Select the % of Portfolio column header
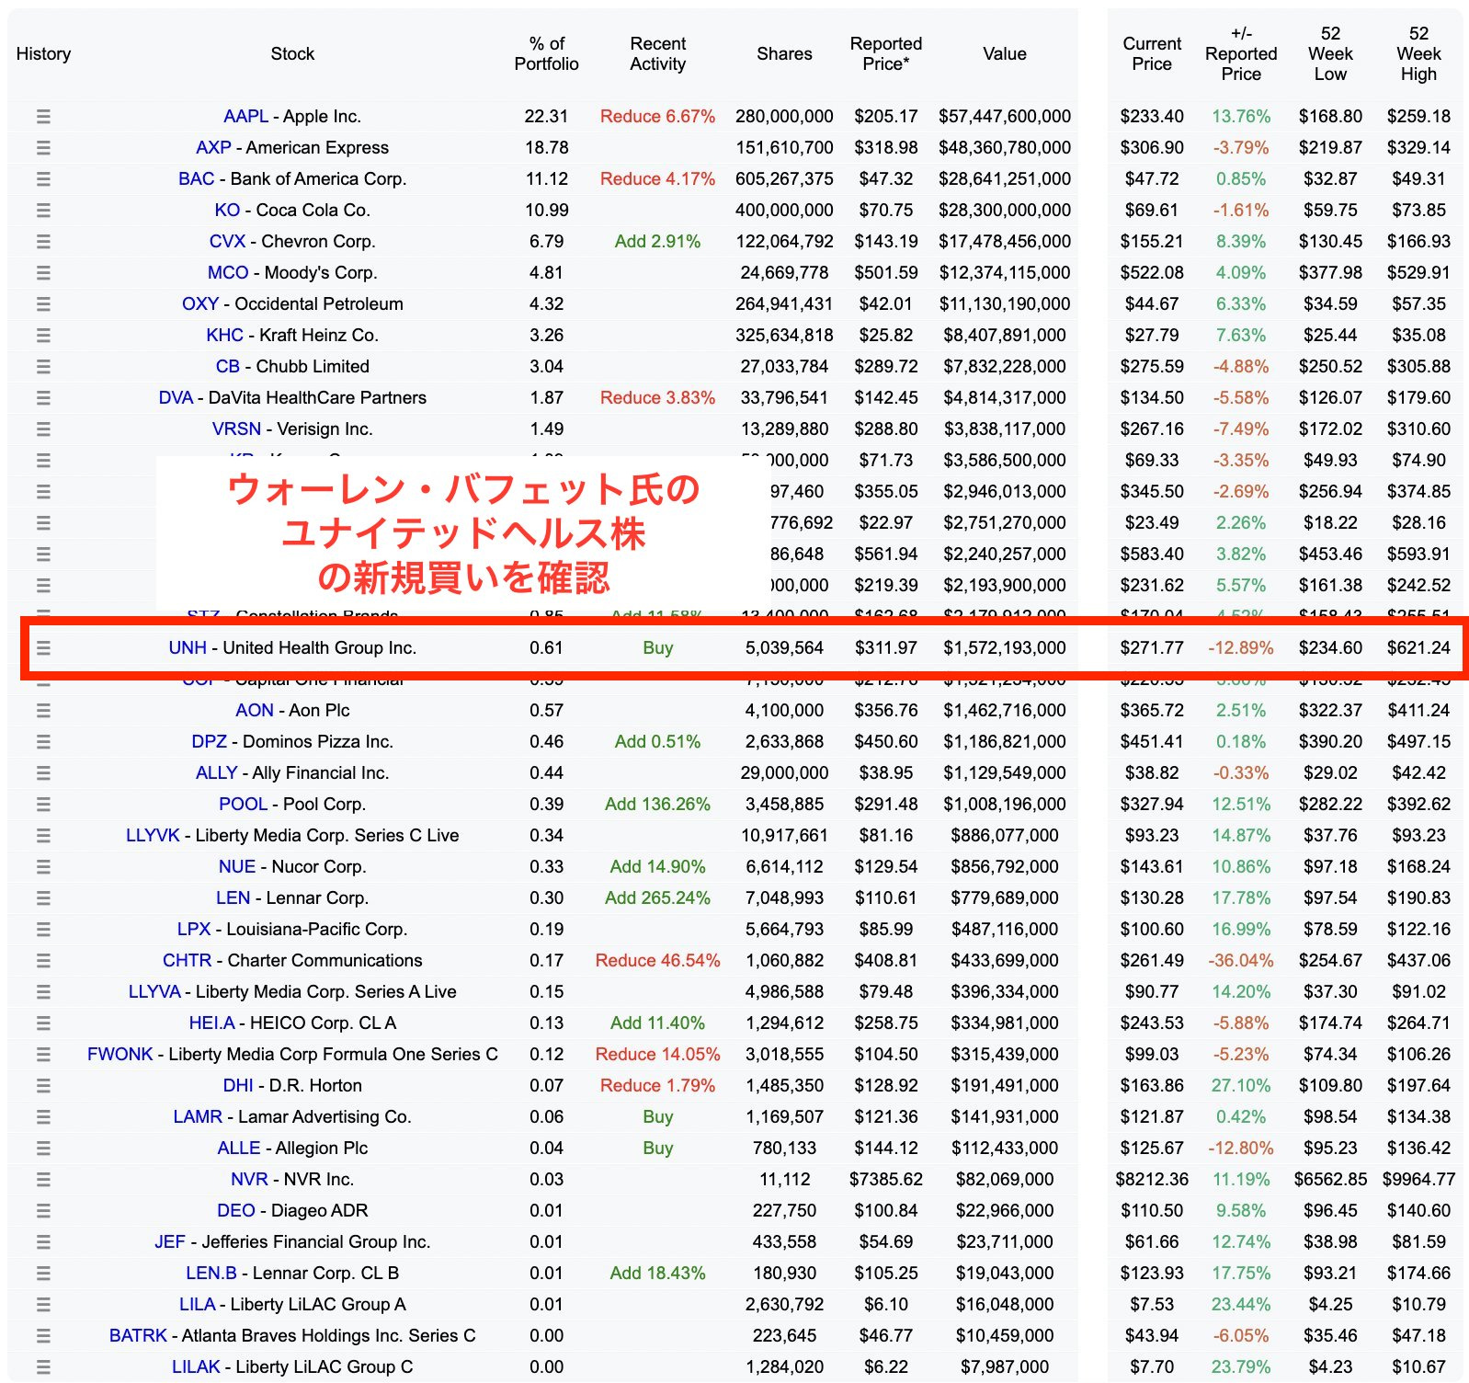This screenshot has width=1469, height=1383. point(546,54)
